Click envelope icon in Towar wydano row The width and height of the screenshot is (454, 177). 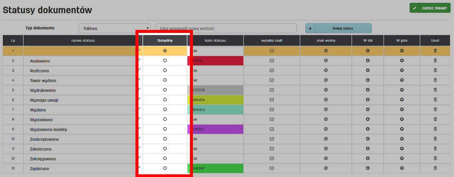point(272,80)
